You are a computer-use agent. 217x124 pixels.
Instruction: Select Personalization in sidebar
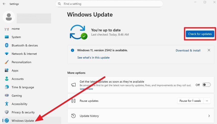point(21,62)
